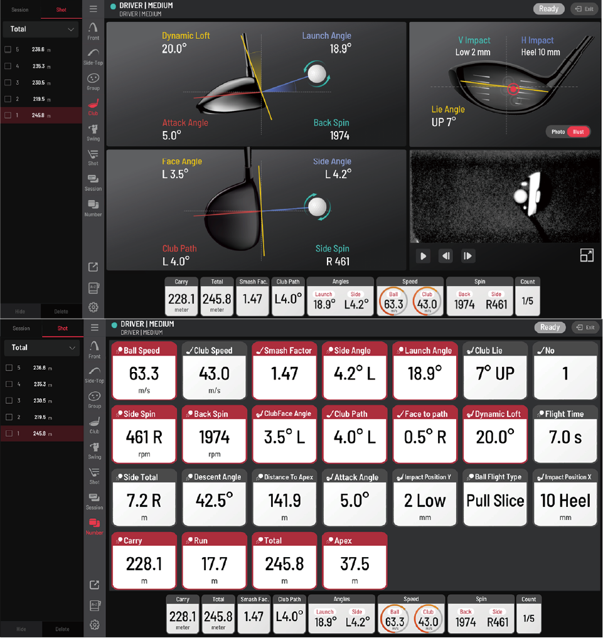Open Side-Top view icon in club-data screen
This screenshot has width=603, height=638.
(93, 56)
